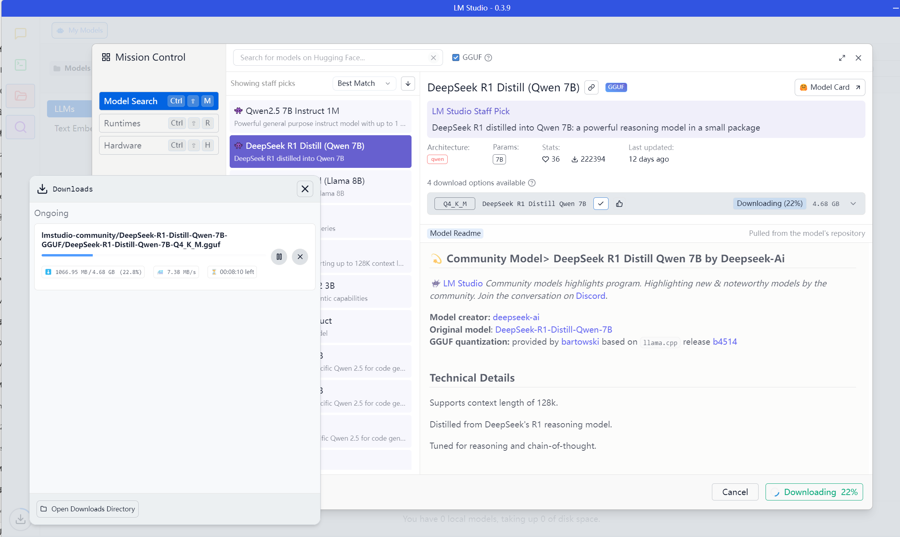Expand Mission Control with diagonal arrows icon

pyautogui.click(x=842, y=58)
